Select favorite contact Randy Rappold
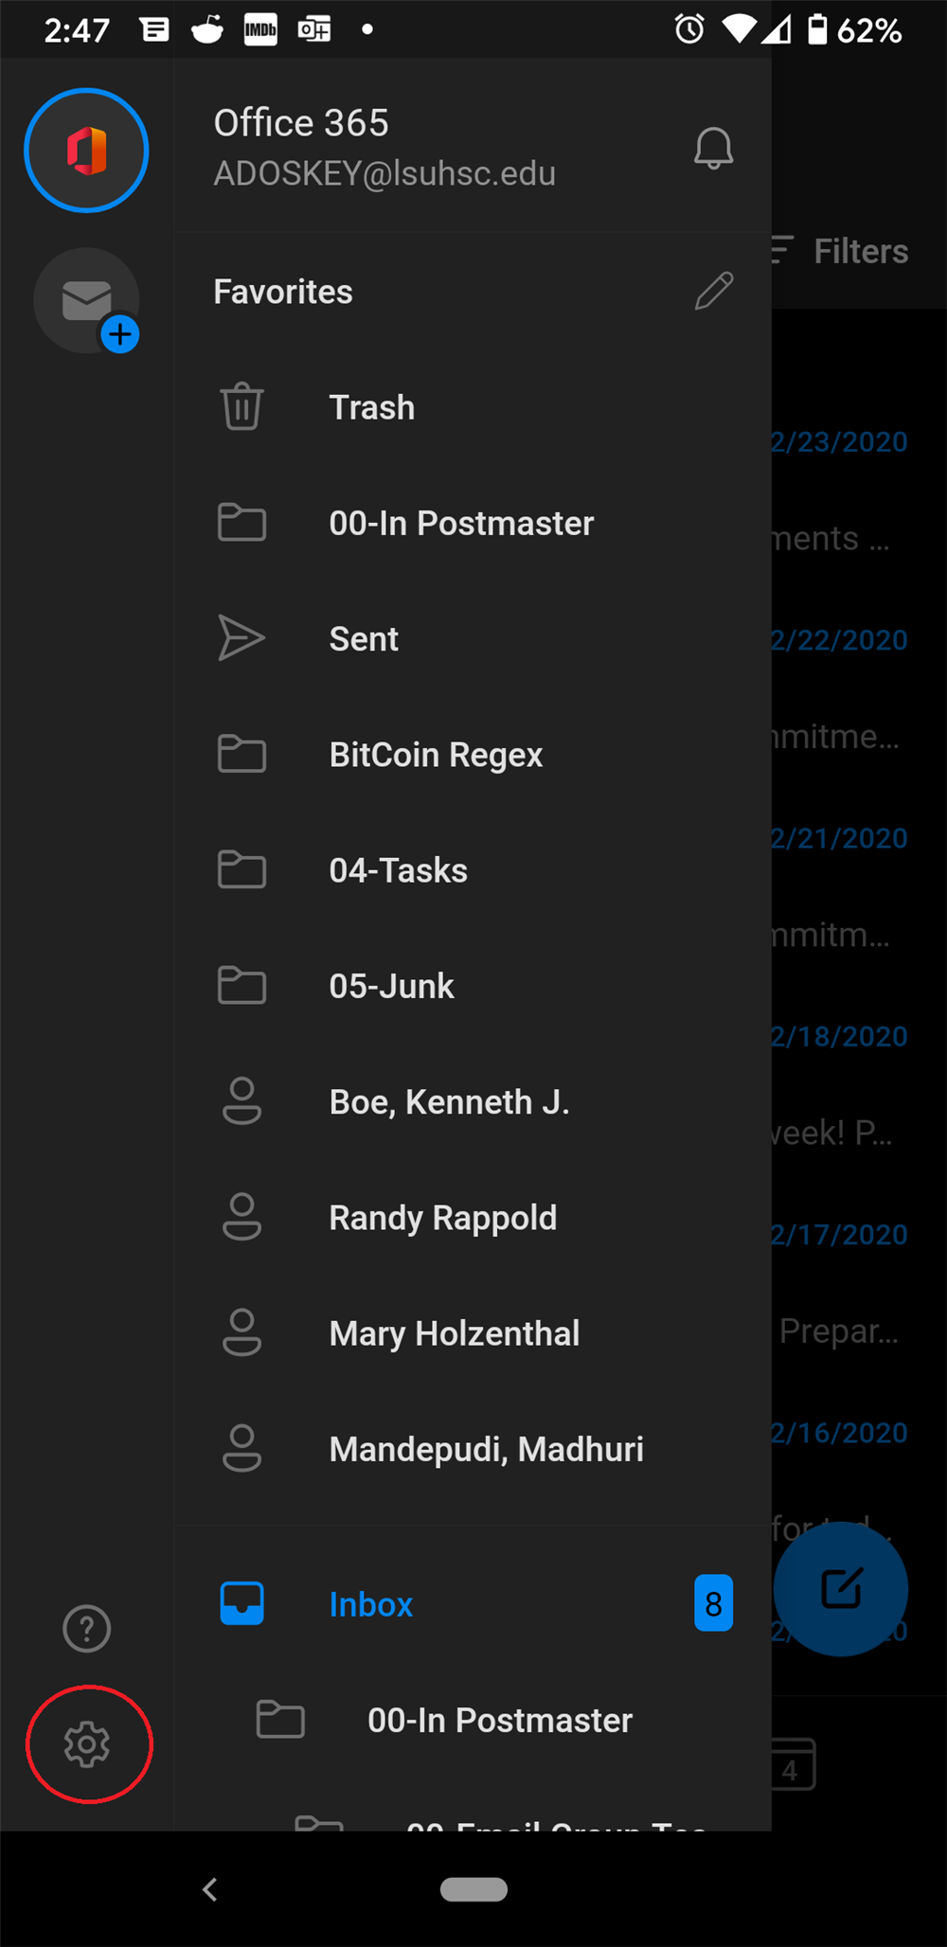947x1947 pixels. (x=442, y=1218)
